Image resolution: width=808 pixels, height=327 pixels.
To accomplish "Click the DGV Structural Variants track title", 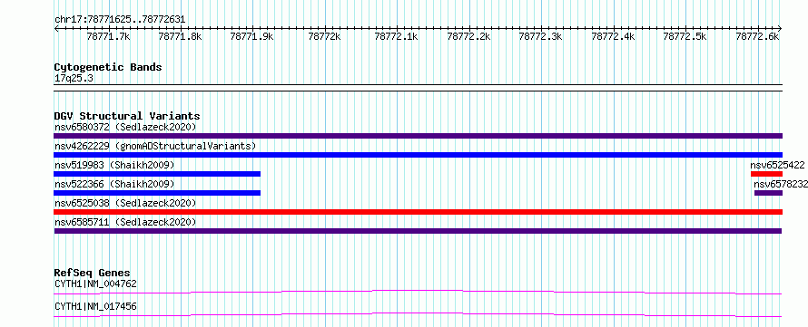I will point(127,116).
